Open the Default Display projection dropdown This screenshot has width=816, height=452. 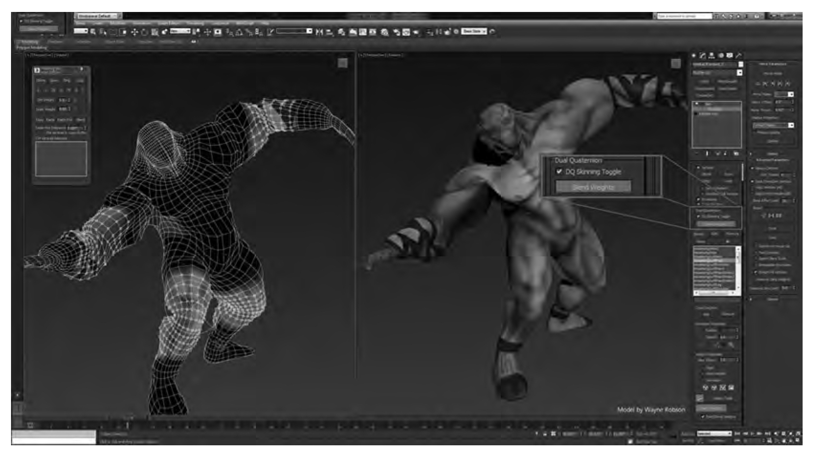[773, 125]
